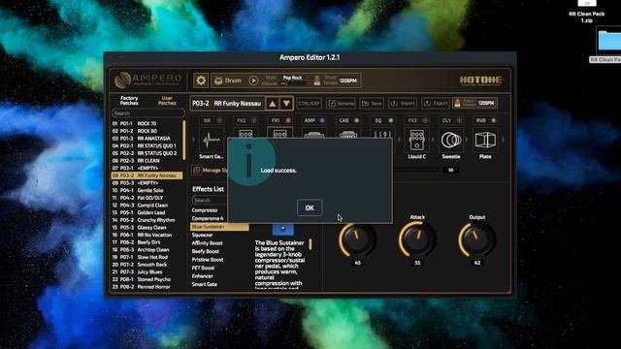The width and height of the screenshot is (621, 349).
Task: Select patch P04-1 Gentle Solo
Action: coord(147,190)
